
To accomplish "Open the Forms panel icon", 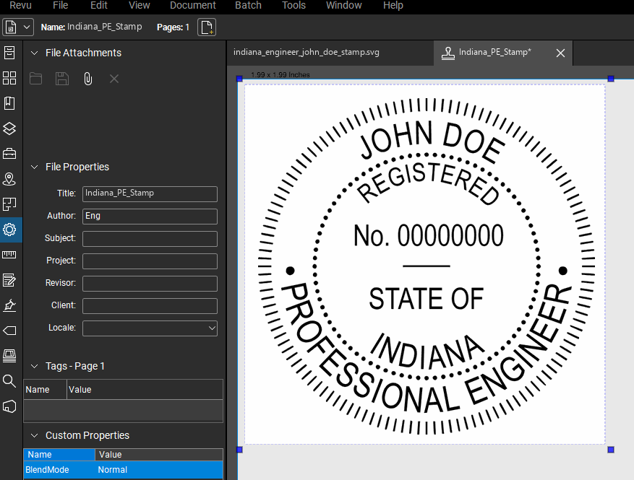I will [9, 280].
